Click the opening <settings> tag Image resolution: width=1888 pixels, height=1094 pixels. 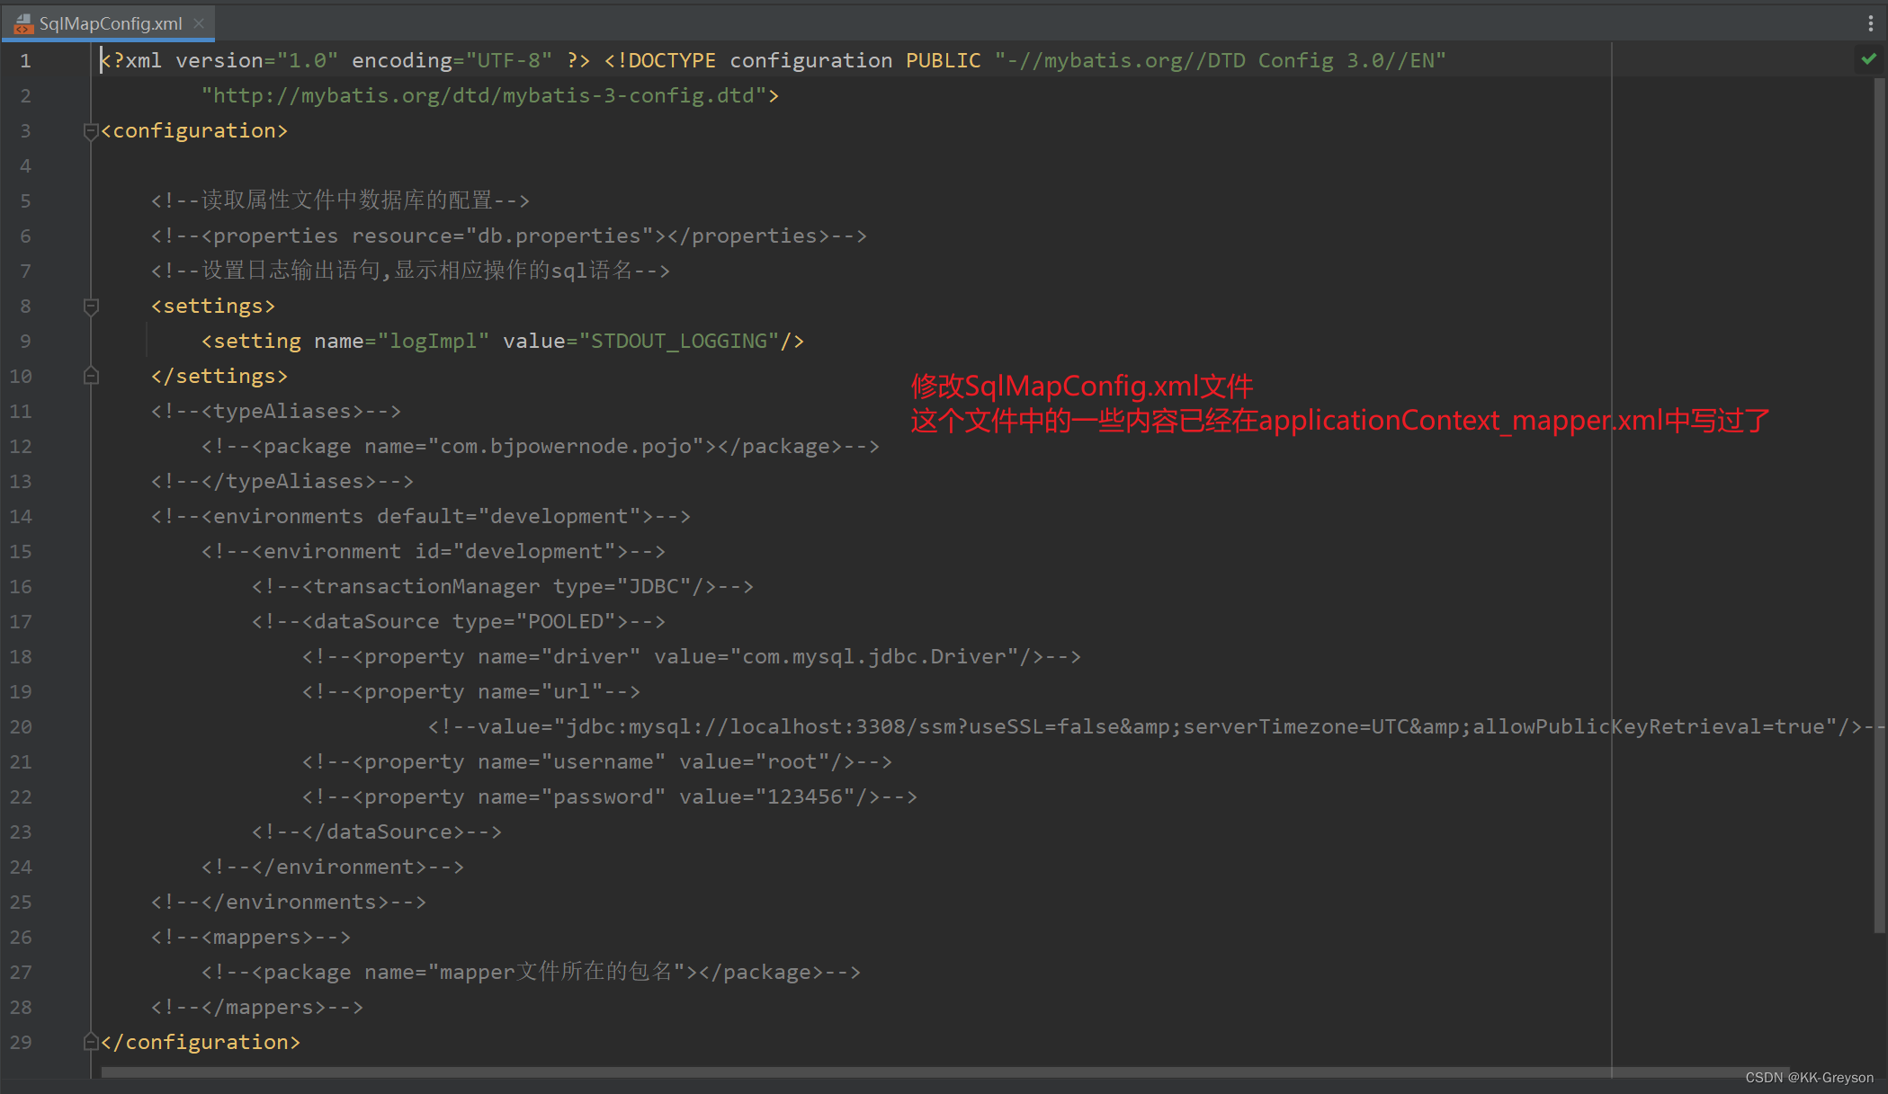213,307
